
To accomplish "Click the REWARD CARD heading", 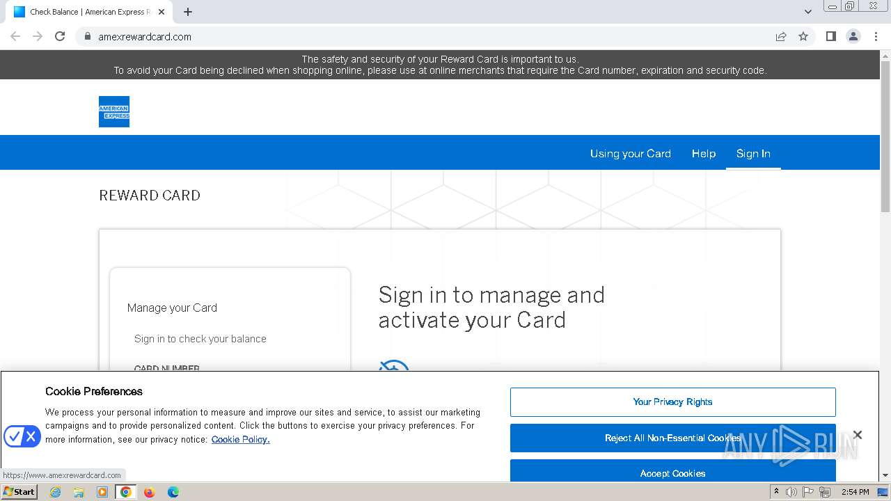I will click(x=150, y=196).
